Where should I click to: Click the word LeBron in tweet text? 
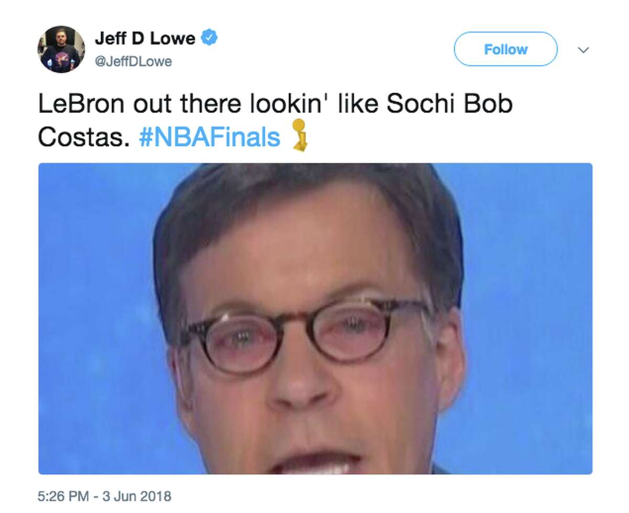[81, 104]
